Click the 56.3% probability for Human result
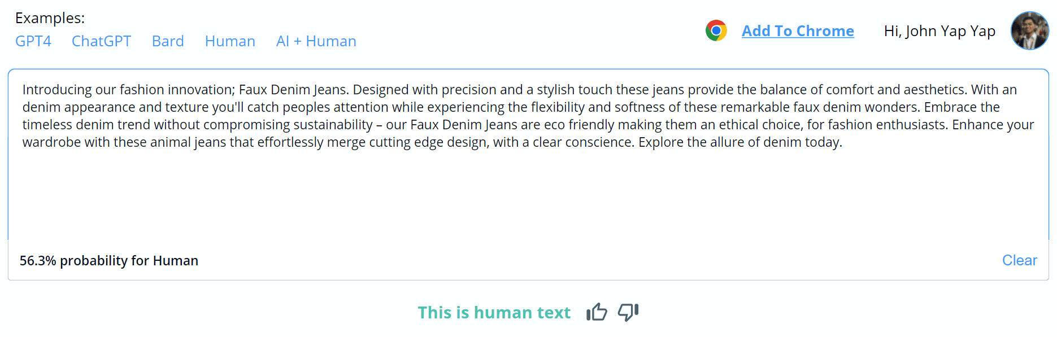 click(109, 261)
